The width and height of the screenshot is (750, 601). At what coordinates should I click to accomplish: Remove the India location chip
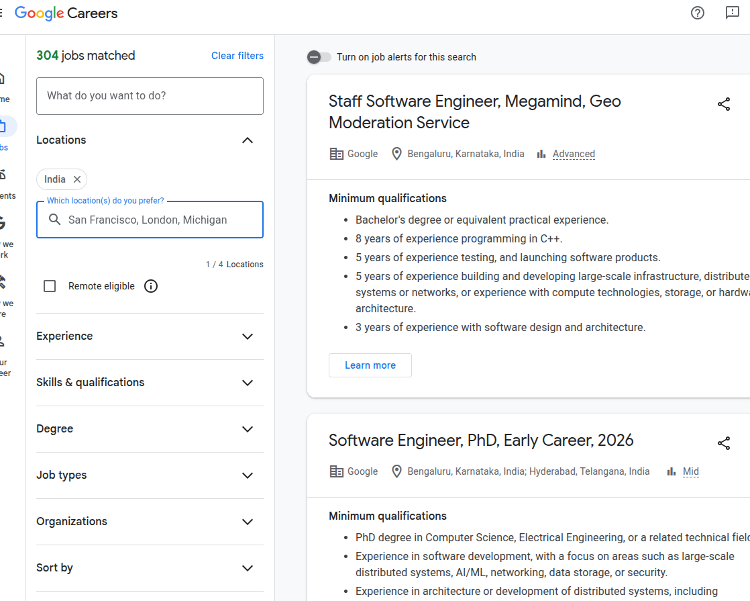pyautogui.click(x=77, y=179)
